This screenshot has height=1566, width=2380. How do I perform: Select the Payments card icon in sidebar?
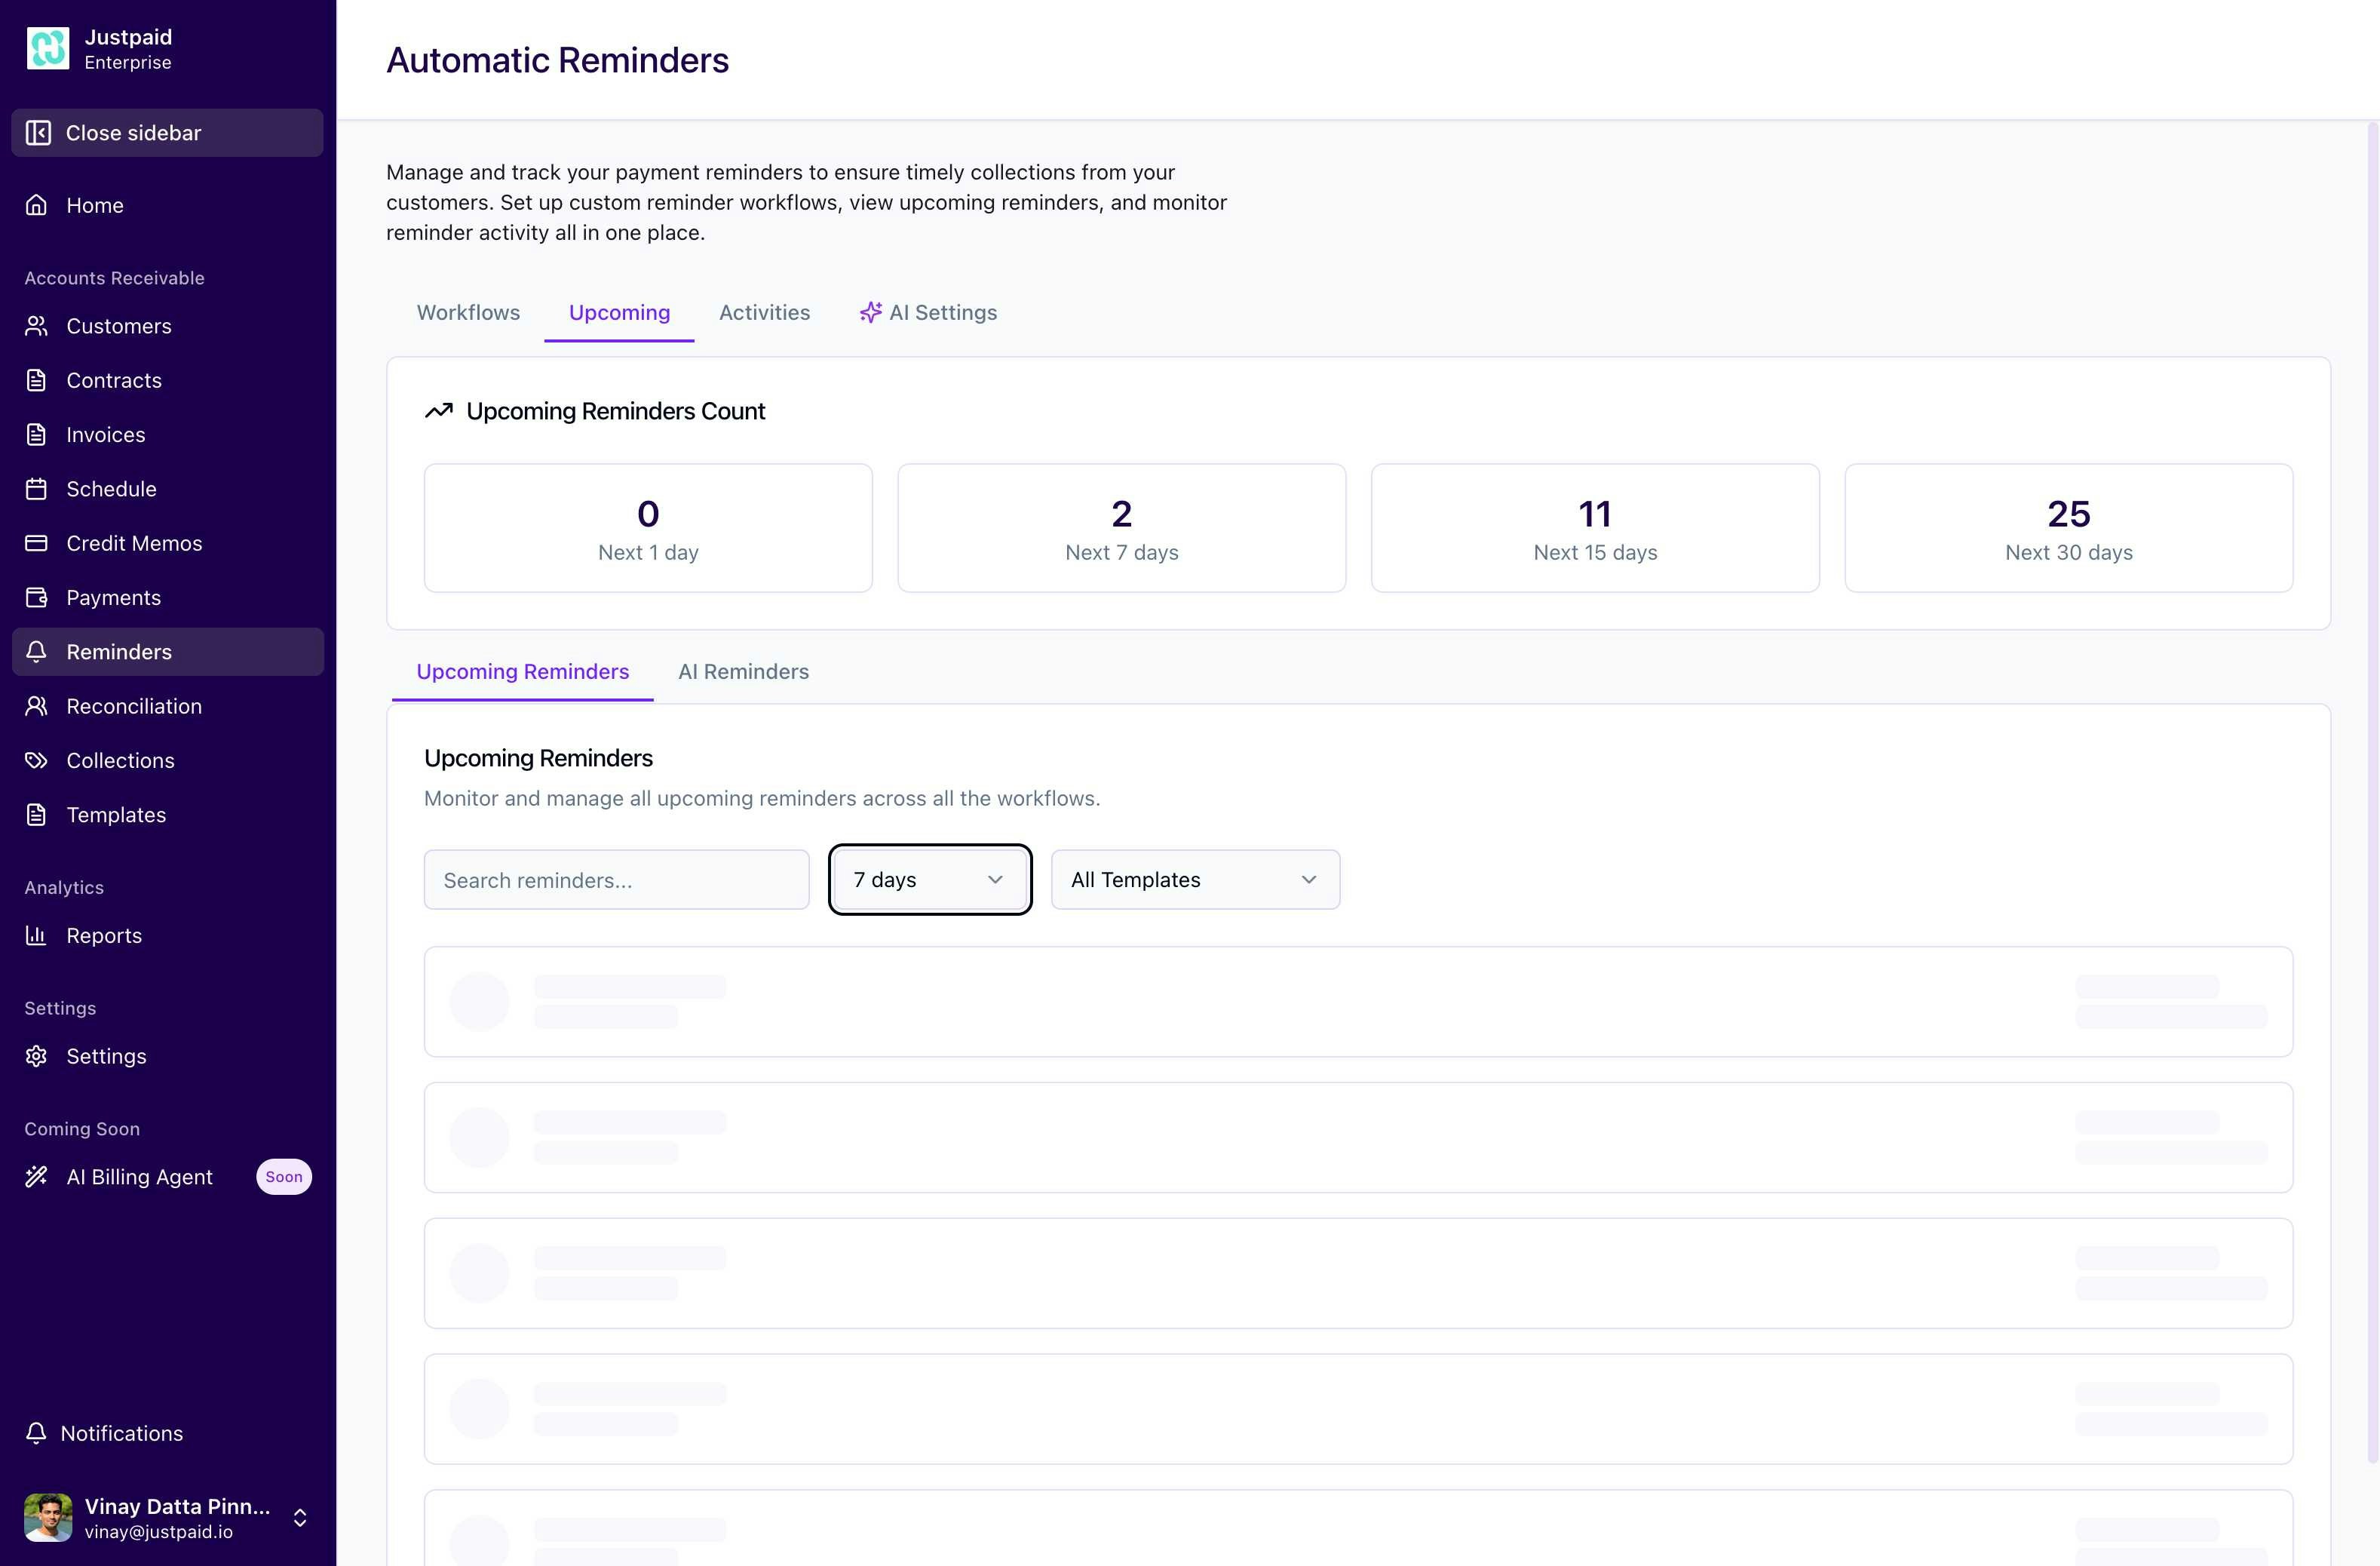(x=37, y=597)
